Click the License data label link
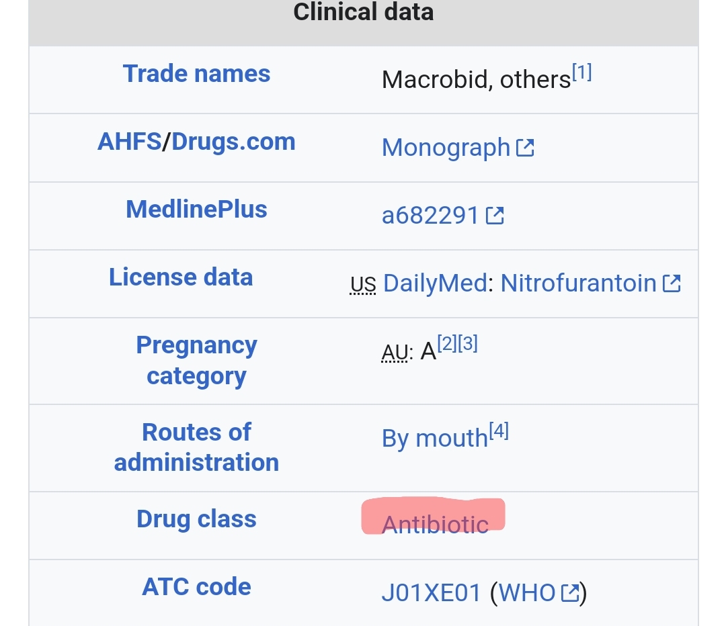 click(181, 277)
